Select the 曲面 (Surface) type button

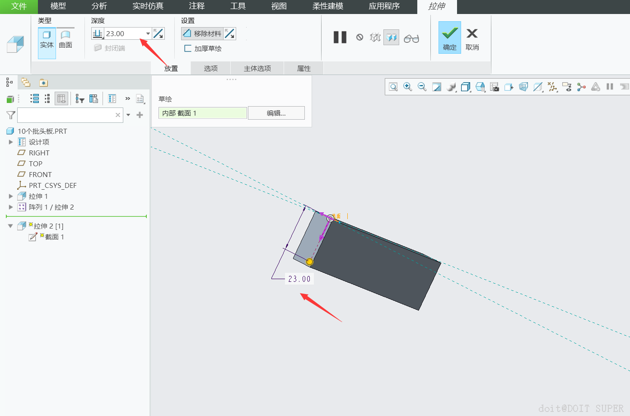click(65, 40)
